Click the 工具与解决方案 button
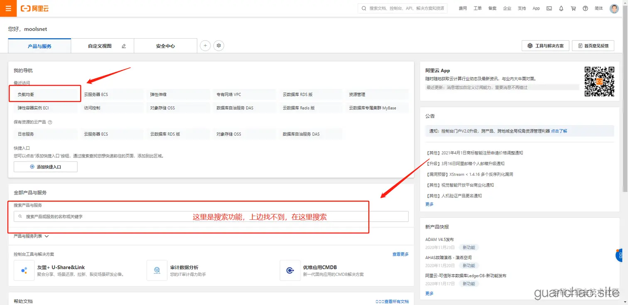The height and width of the screenshot is (305, 628). pyautogui.click(x=545, y=46)
